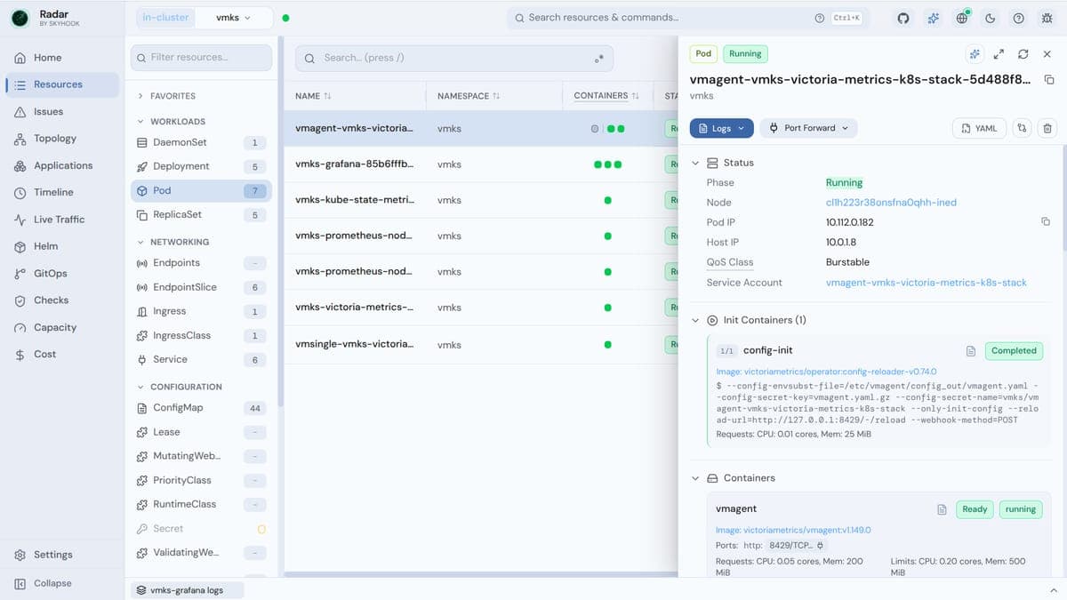Open node link cl1h223r38onsfna0qhh-ined

(x=891, y=203)
